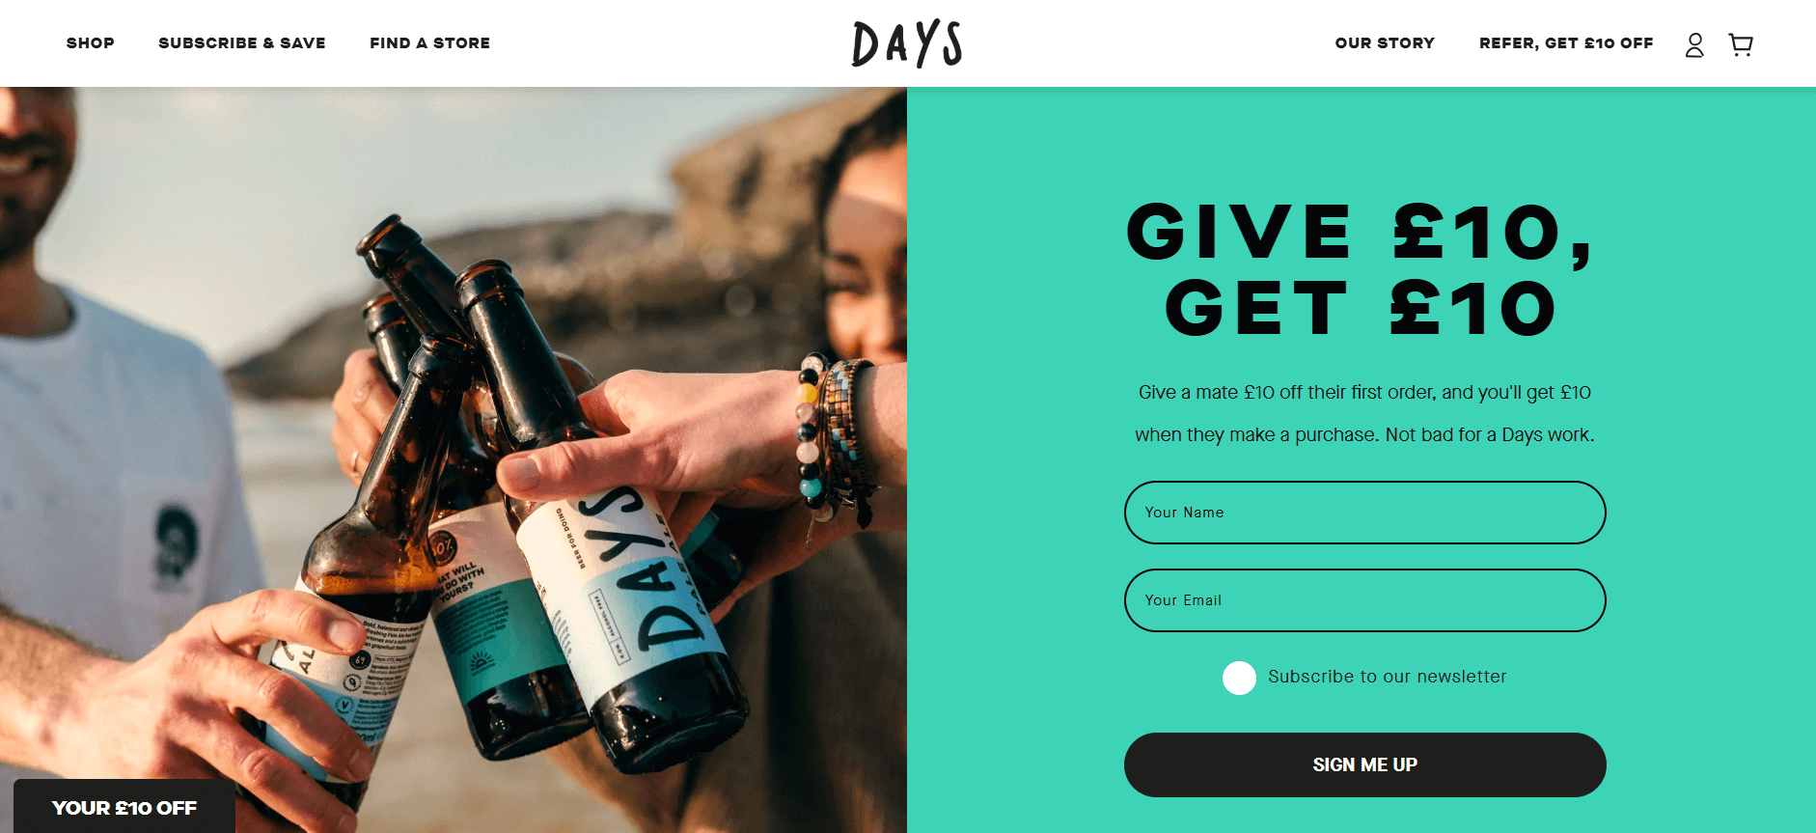Open the shopping cart icon
This screenshot has height=833, width=1816.
[1741, 44]
